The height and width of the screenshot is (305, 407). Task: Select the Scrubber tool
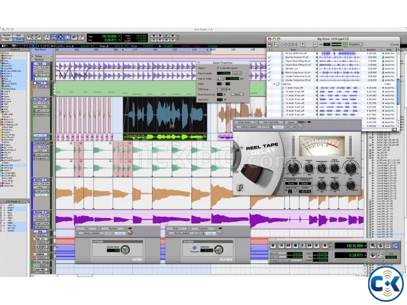(74, 37)
